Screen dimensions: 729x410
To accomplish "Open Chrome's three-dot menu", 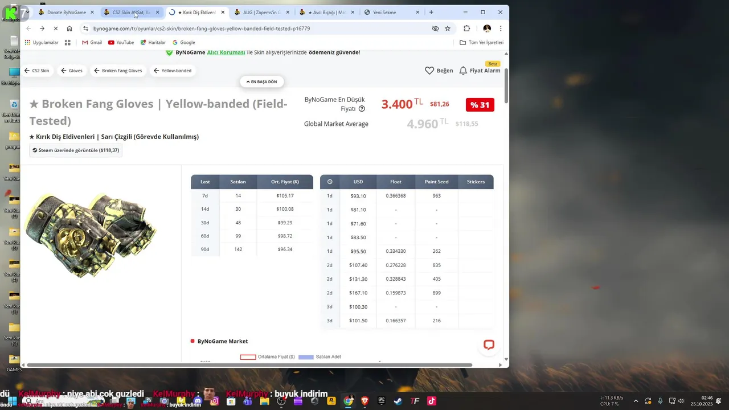I will coord(501,28).
